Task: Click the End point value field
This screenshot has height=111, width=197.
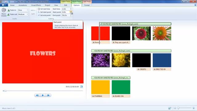Action: 66,15
